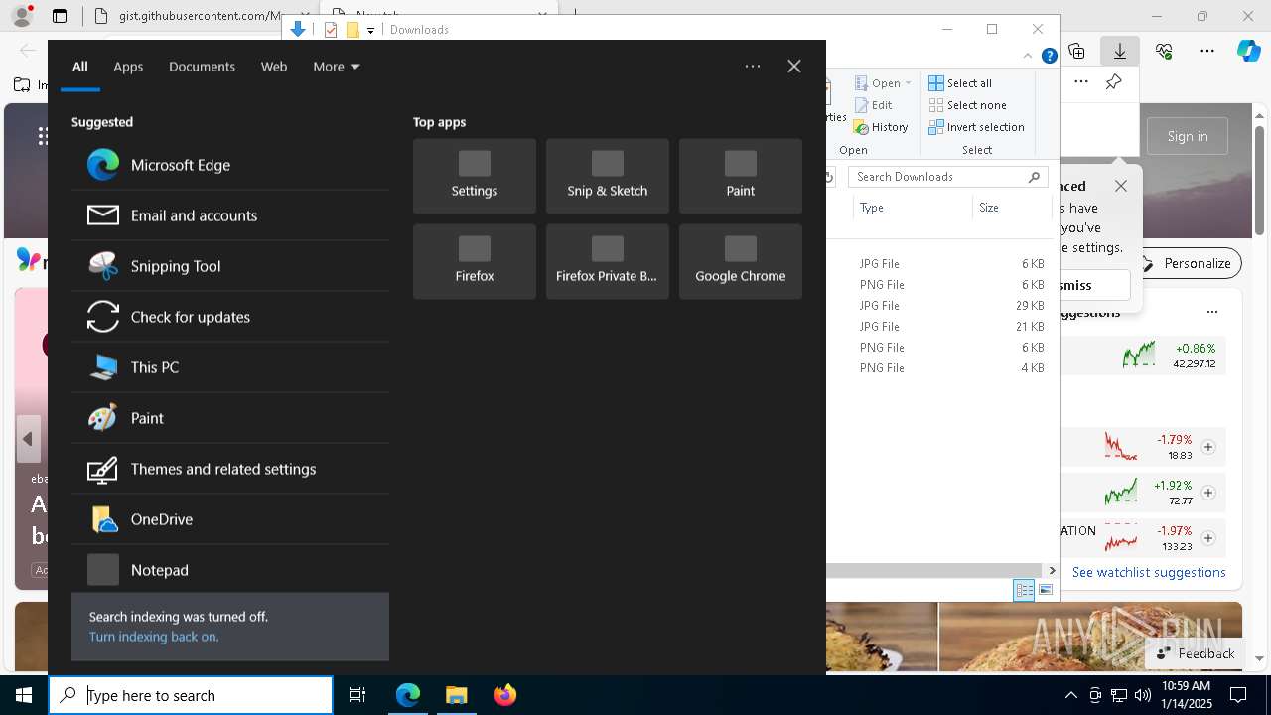
Task: Open Explorer quick access toolbar dropdown
Action: click(371, 30)
